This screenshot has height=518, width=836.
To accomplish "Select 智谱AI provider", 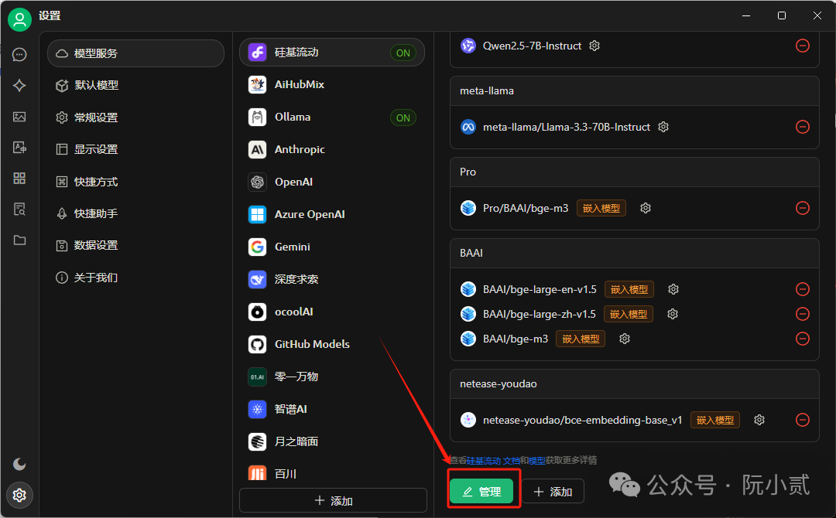I will tap(332, 410).
